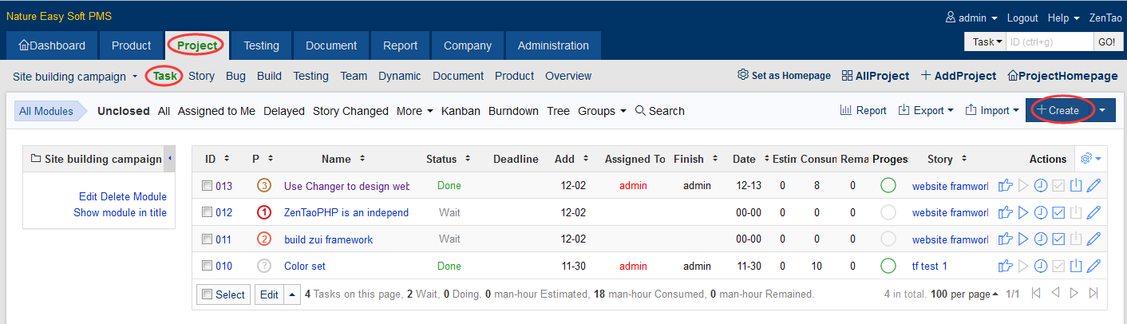Image resolution: width=1127 pixels, height=324 pixels.
Task: Go to the last page of the task list
Action: click(x=1093, y=294)
